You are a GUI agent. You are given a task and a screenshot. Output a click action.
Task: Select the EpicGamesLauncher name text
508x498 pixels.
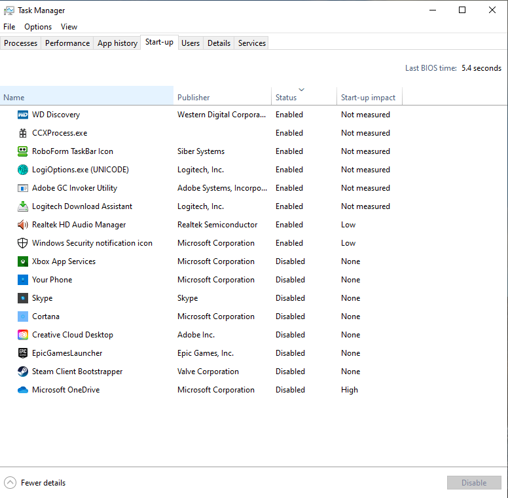[x=67, y=353]
